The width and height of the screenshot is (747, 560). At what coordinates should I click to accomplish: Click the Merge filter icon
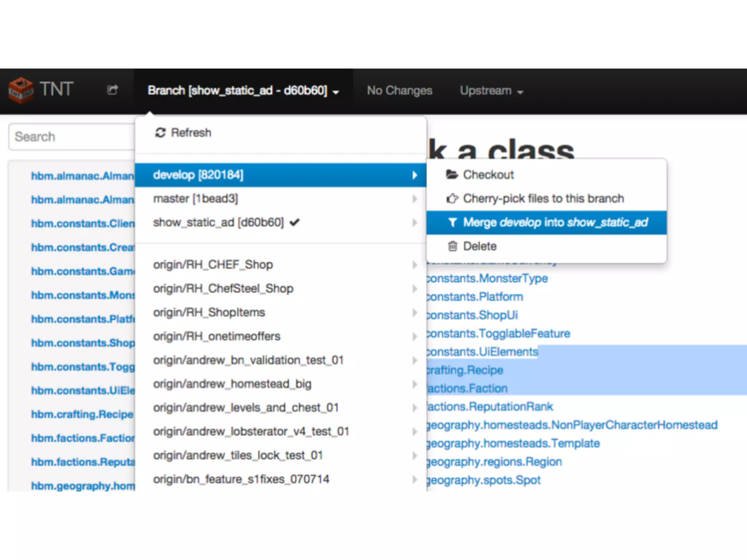tap(453, 222)
